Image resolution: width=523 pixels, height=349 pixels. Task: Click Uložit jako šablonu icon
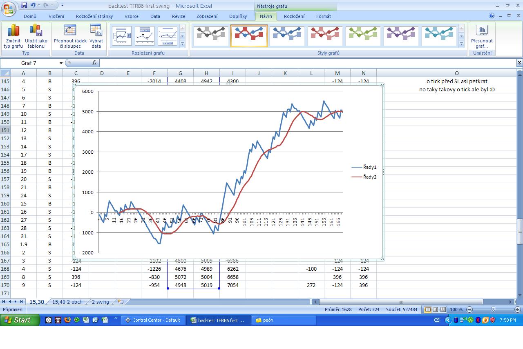pos(36,36)
